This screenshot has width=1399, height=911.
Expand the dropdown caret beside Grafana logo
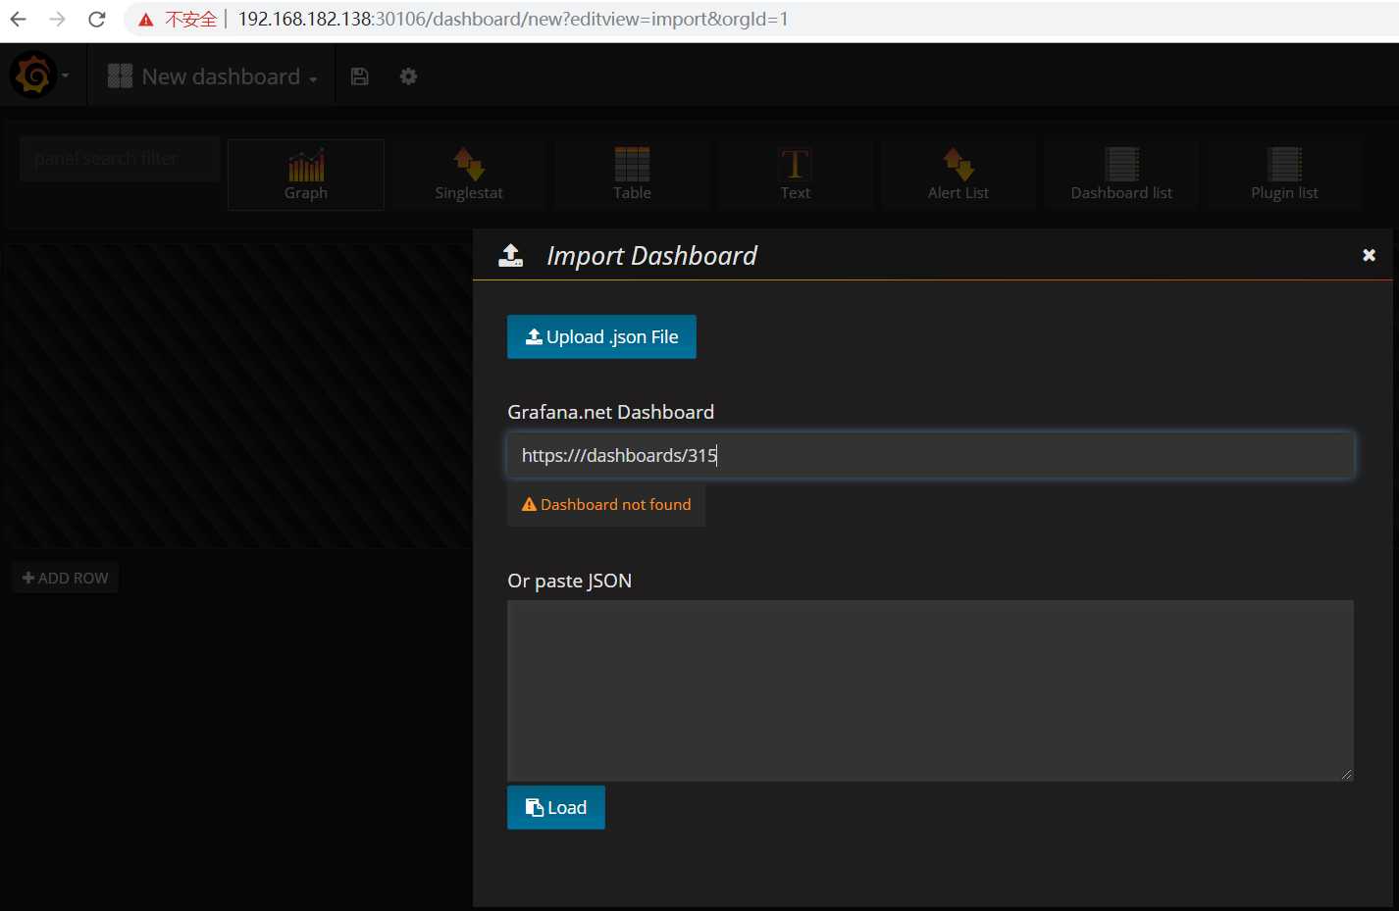click(x=65, y=76)
